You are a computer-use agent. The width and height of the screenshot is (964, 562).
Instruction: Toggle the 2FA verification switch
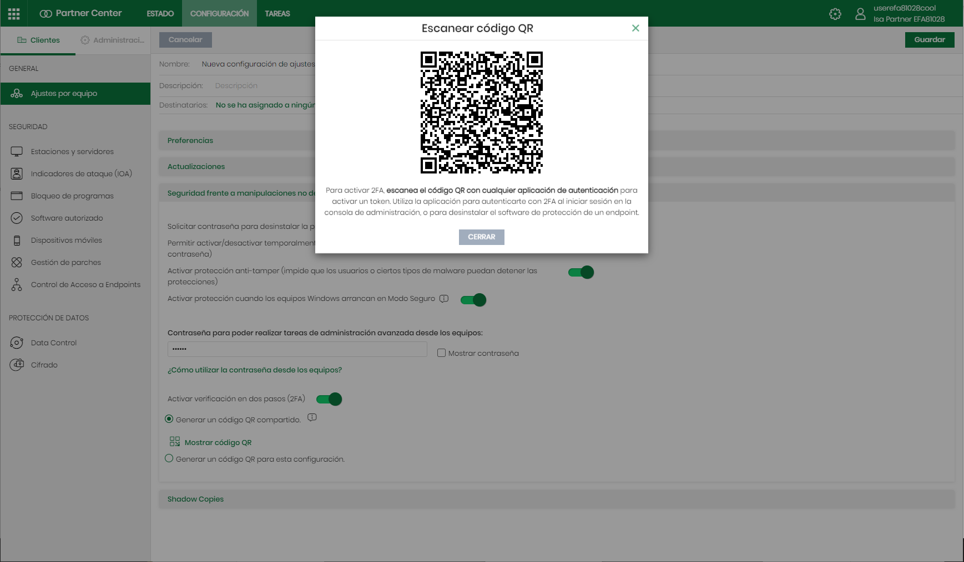click(329, 399)
